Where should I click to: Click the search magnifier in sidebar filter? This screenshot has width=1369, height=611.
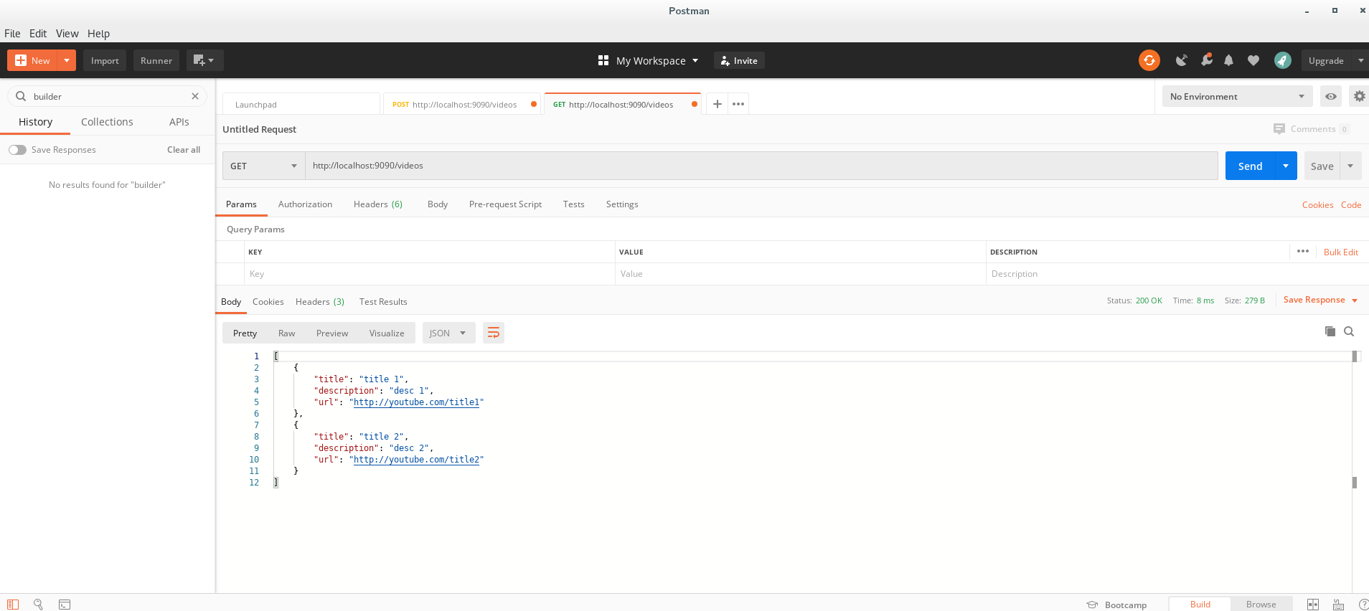point(21,96)
